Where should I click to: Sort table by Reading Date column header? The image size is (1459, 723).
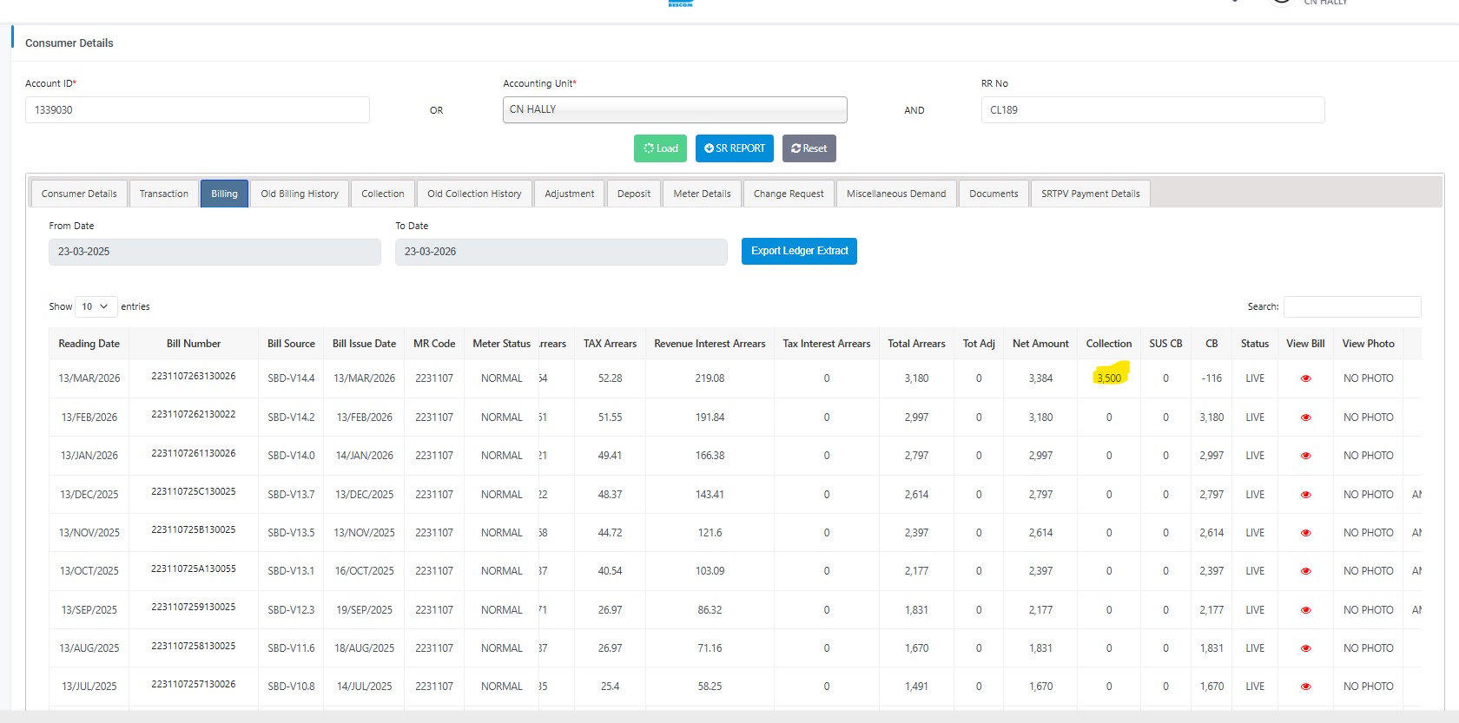tap(89, 344)
